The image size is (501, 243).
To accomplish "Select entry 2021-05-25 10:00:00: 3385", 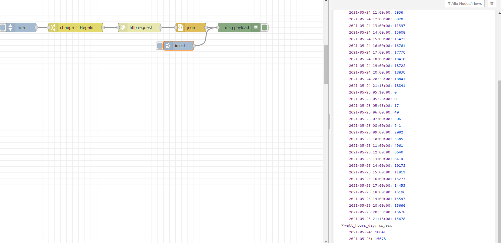I will point(376,139).
